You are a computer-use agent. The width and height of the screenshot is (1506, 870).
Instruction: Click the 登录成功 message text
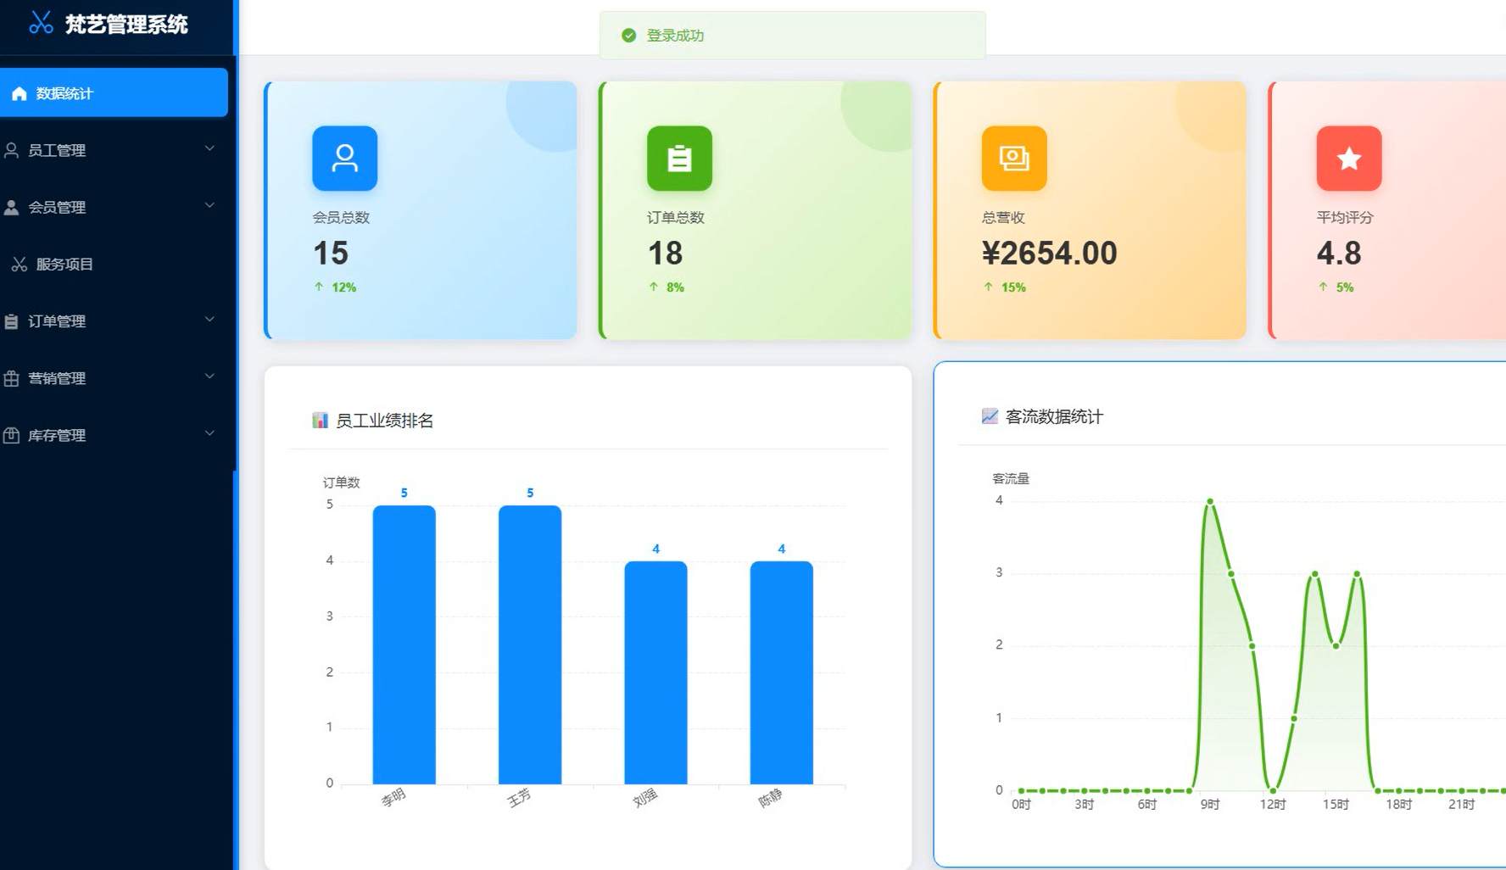click(675, 36)
